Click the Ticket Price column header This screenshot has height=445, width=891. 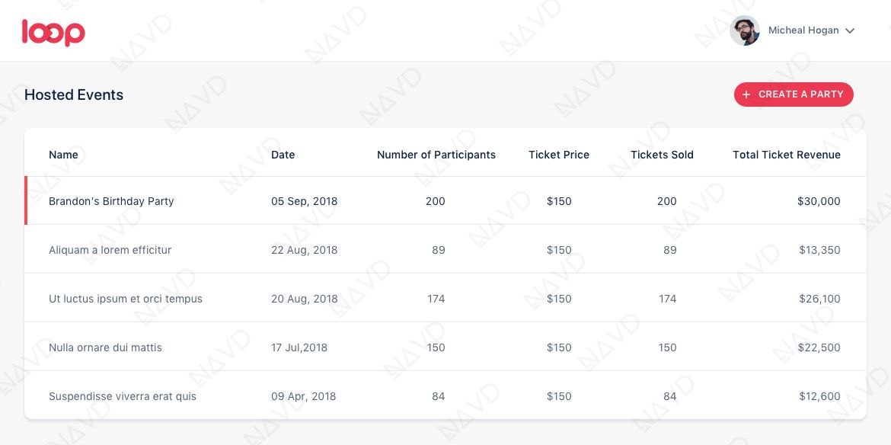558,155
